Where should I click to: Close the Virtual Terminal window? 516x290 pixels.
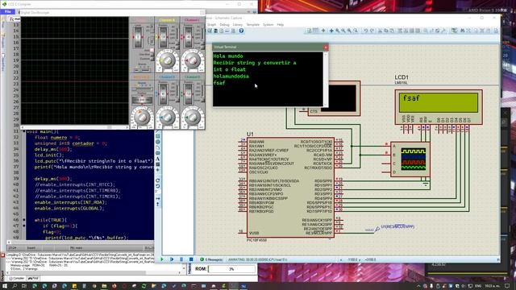tap(326, 47)
